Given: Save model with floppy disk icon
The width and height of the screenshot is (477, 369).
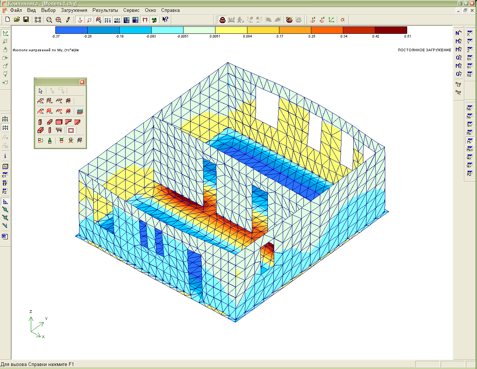Looking at the screenshot, I should click(26, 20).
